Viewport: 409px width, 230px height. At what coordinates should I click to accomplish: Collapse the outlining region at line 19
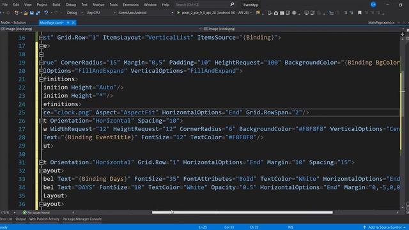pos(41,63)
